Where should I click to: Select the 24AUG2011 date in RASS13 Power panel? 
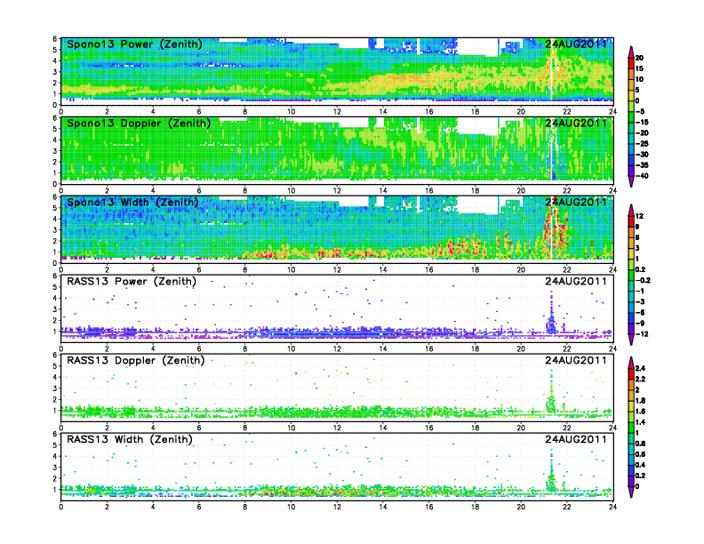(x=576, y=282)
